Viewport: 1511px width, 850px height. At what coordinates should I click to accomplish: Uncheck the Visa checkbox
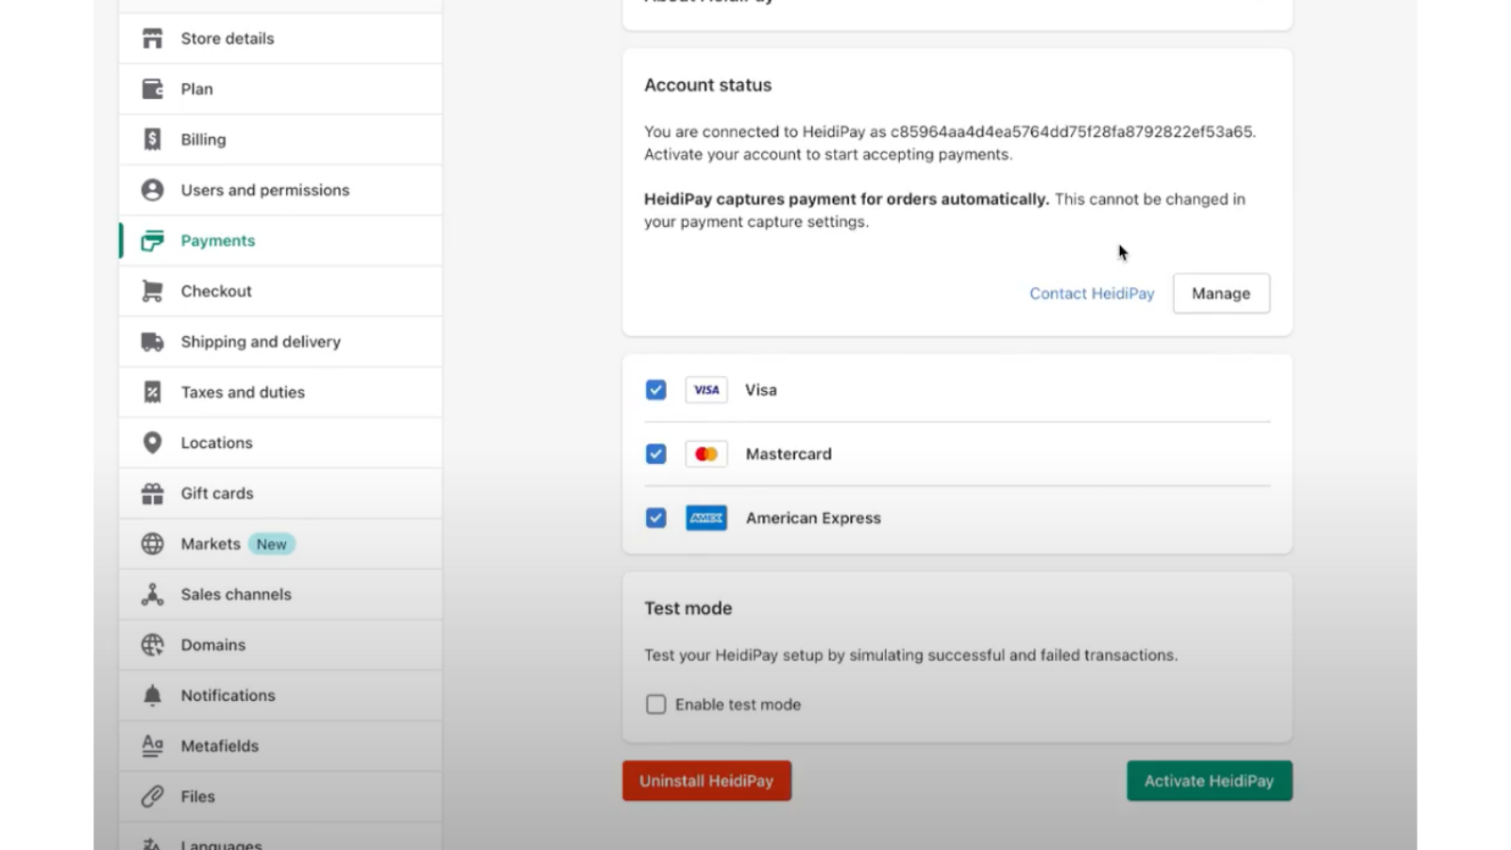pos(656,390)
